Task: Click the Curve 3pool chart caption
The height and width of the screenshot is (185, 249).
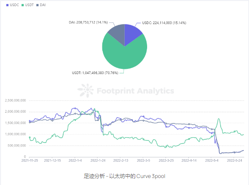Action: (x=125, y=176)
